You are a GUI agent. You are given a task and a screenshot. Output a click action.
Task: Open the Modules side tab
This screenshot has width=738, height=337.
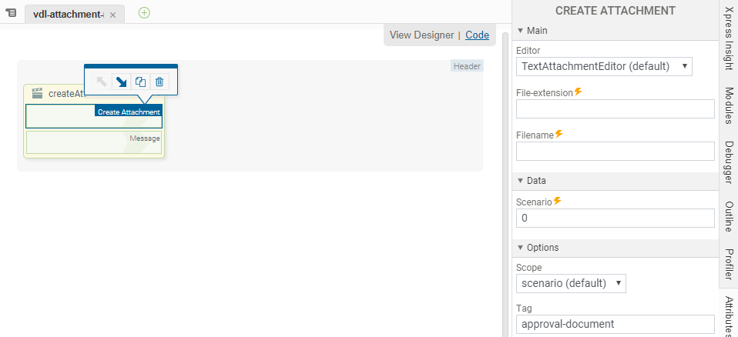(729, 105)
